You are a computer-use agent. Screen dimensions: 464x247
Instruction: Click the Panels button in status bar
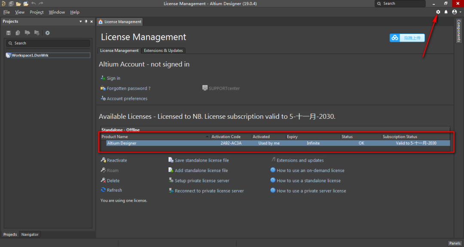point(455,243)
